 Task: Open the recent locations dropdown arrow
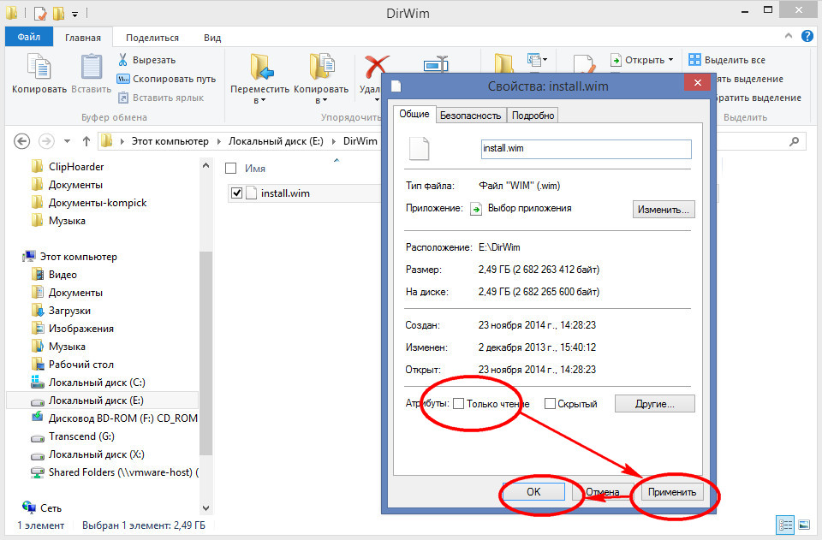67,141
